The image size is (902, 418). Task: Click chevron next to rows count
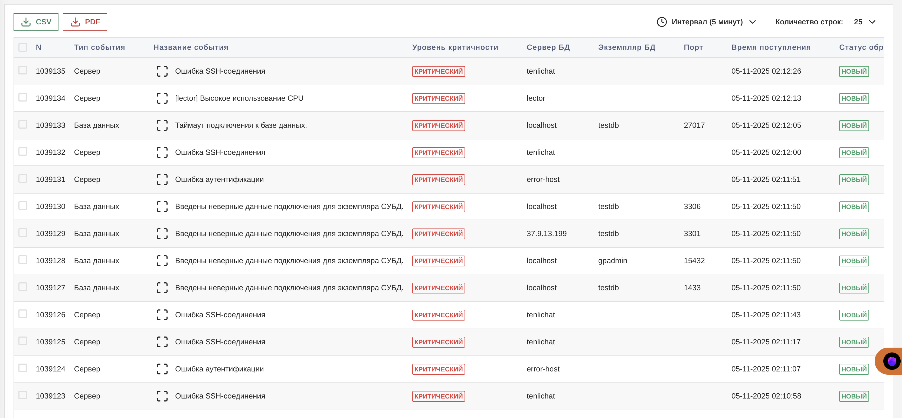coord(872,22)
